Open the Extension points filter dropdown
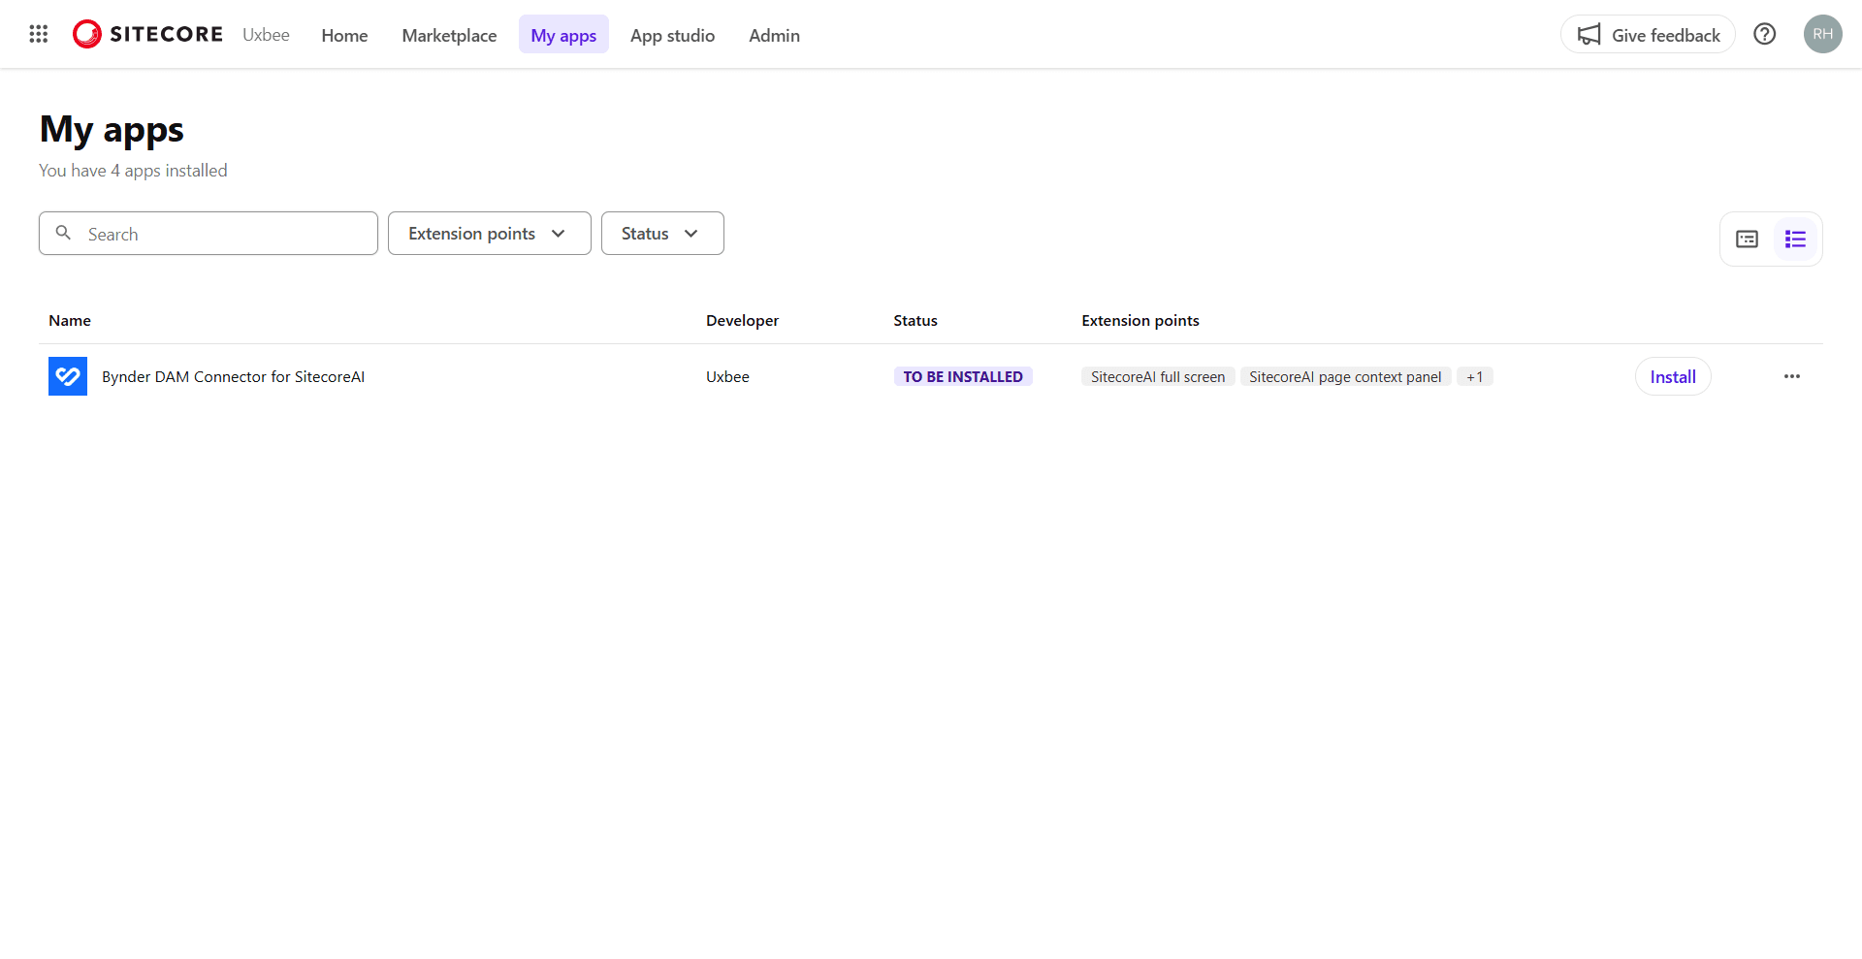1862x959 pixels. coord(488,233)
